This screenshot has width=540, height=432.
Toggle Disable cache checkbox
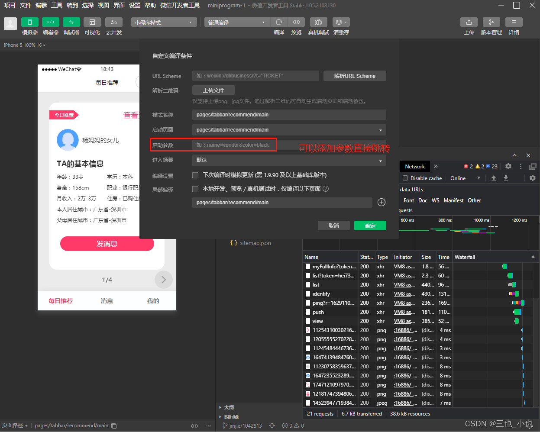point(405,178)
